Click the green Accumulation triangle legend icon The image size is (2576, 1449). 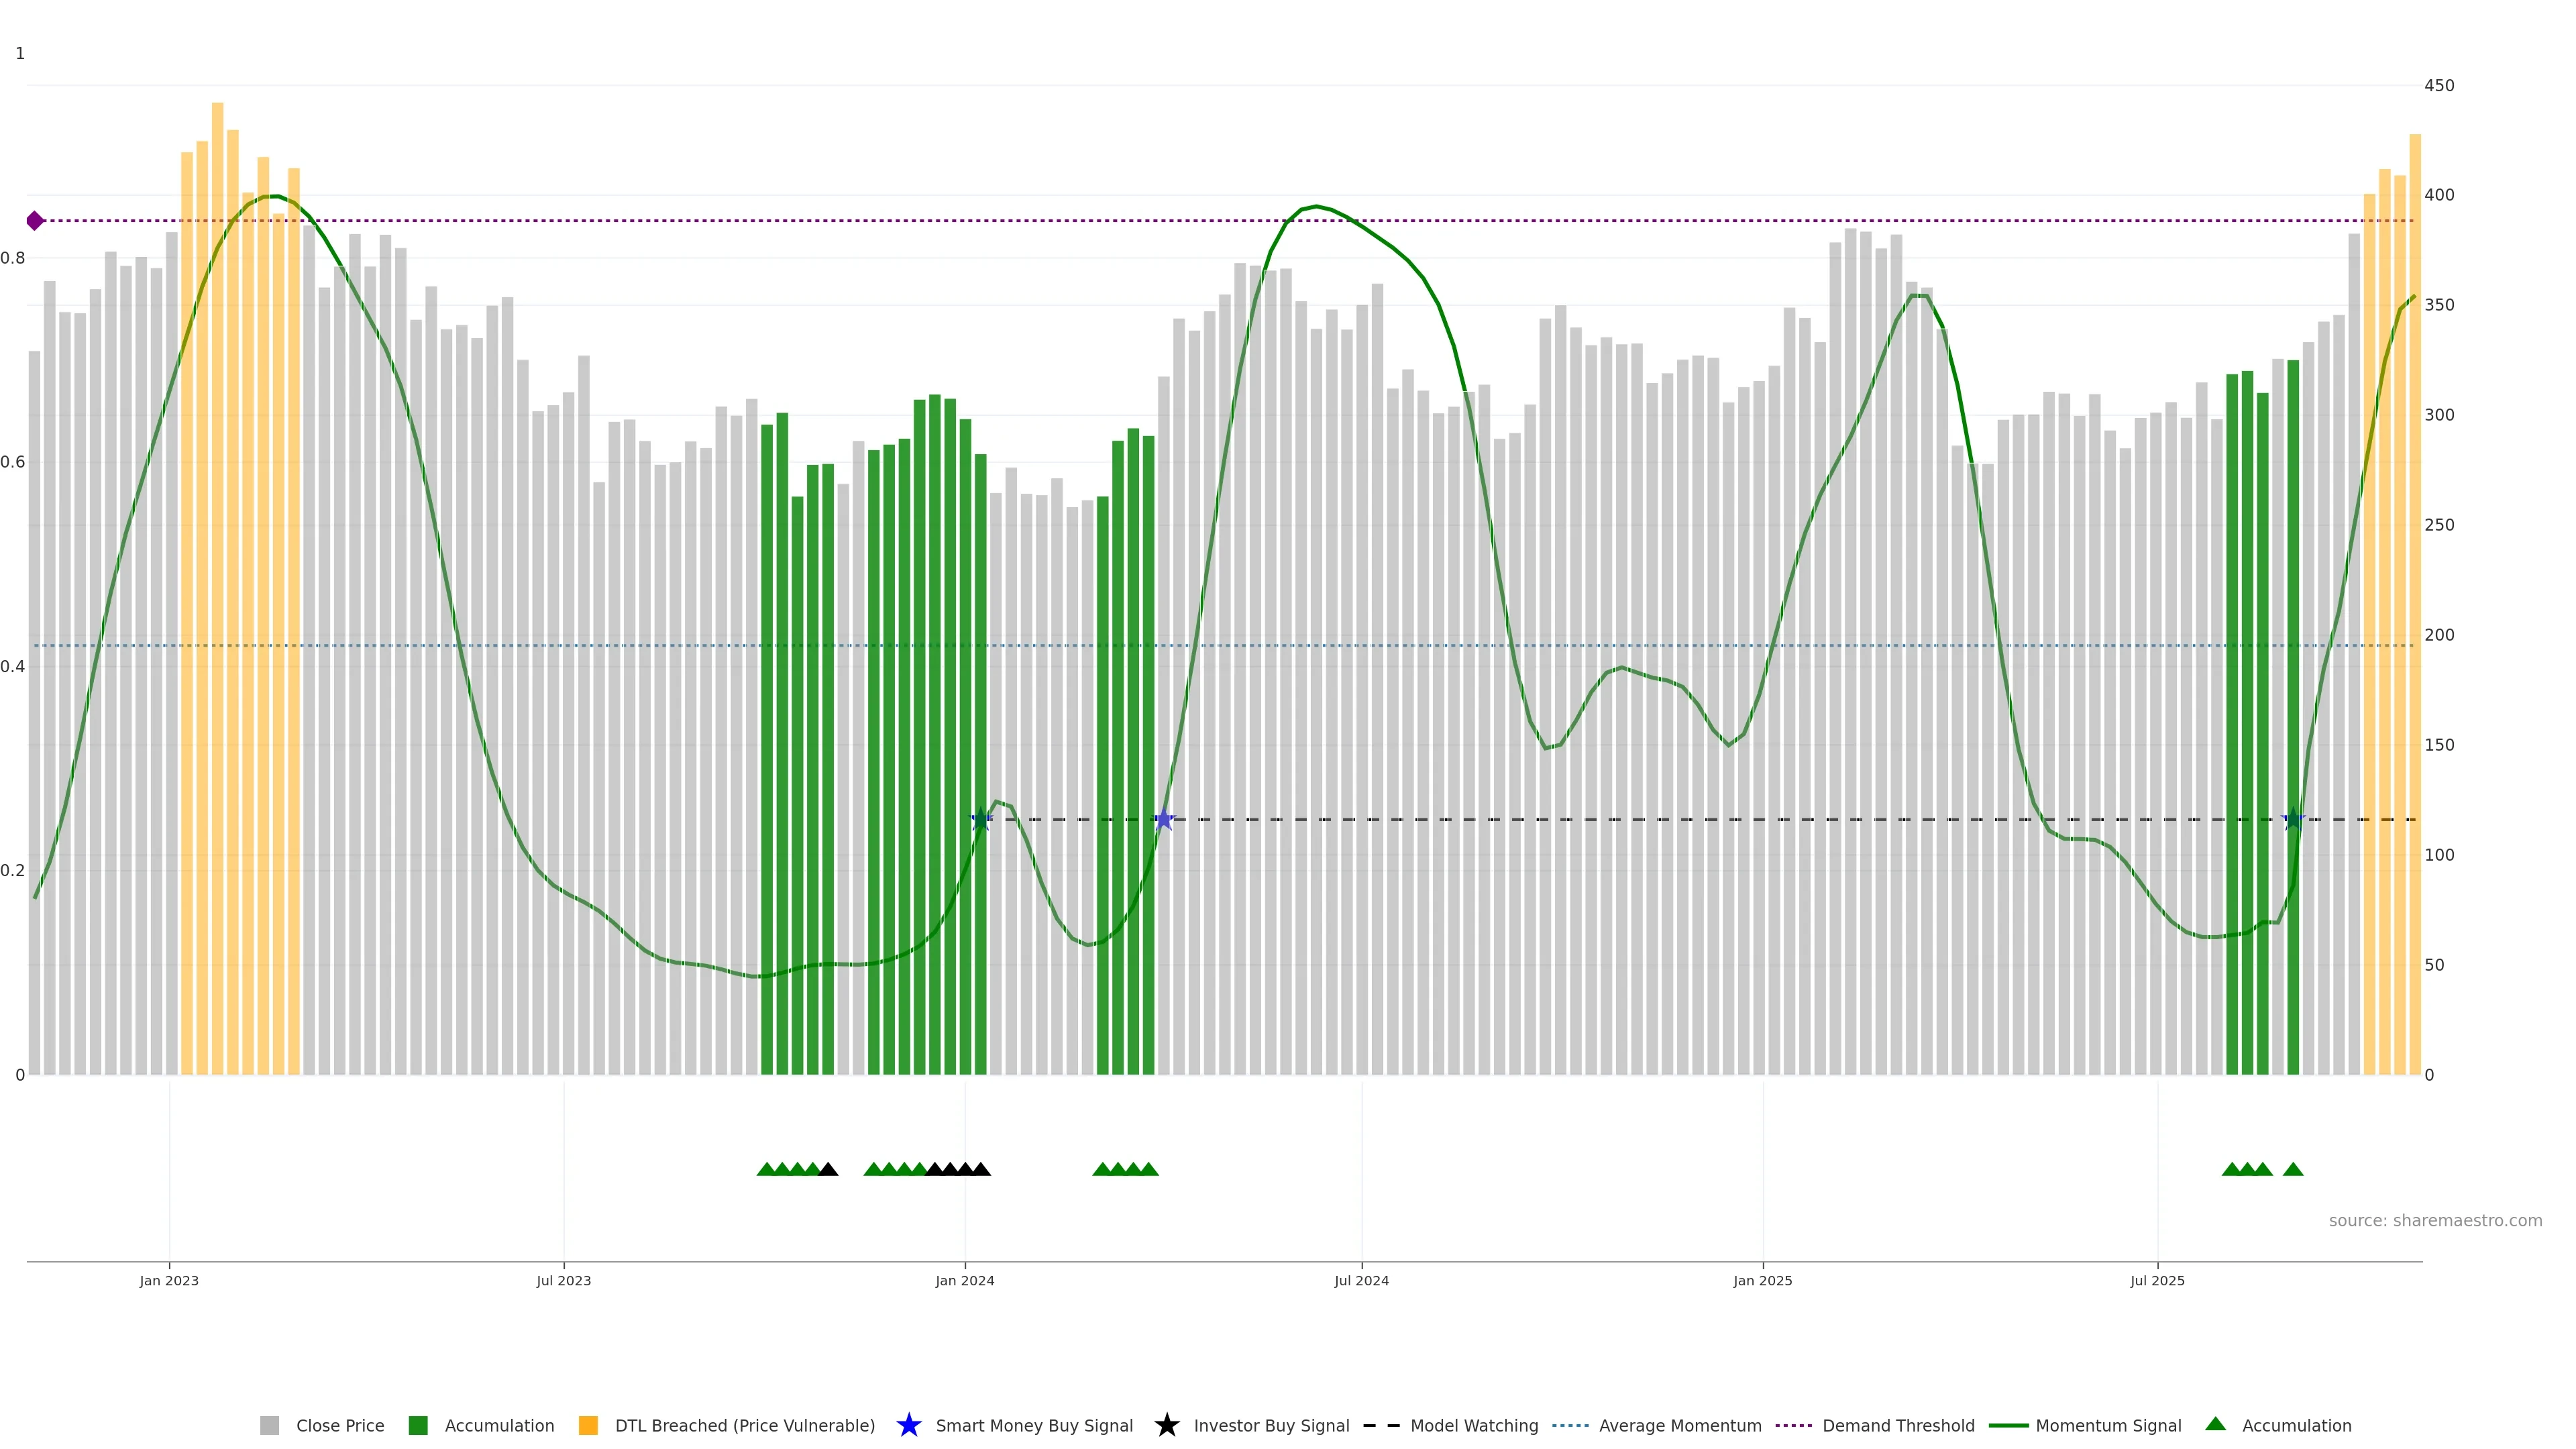click(x=2215, y=1424)
